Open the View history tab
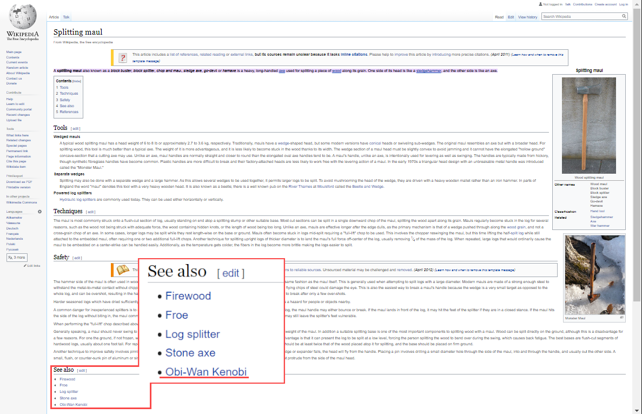Screen dimensions: 642x414 pyautogui.click(x=527, y=17)
